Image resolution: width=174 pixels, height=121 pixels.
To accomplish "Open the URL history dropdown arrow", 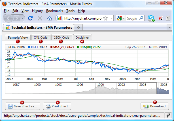I will click(111, 18).
